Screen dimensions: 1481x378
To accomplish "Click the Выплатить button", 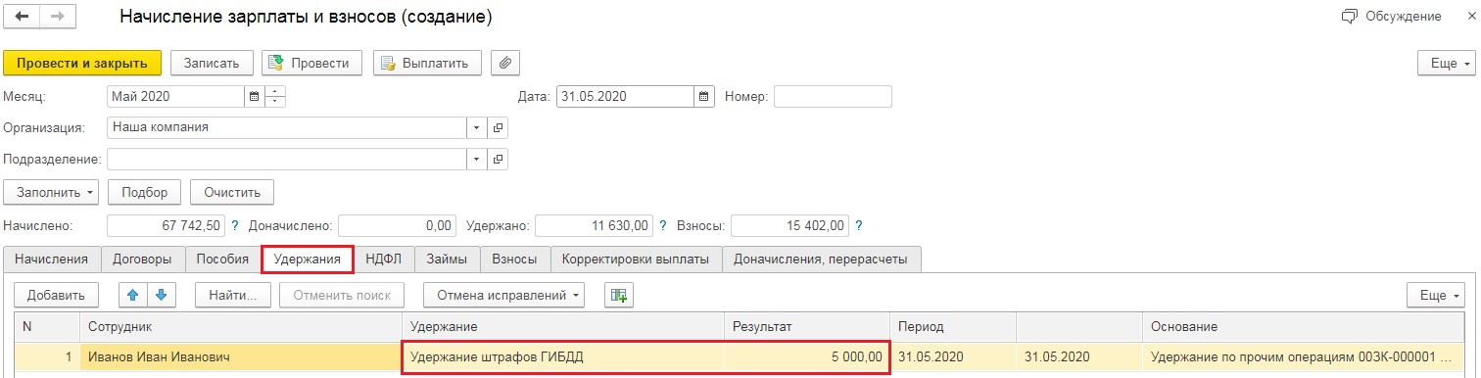I will click(427, 64).
